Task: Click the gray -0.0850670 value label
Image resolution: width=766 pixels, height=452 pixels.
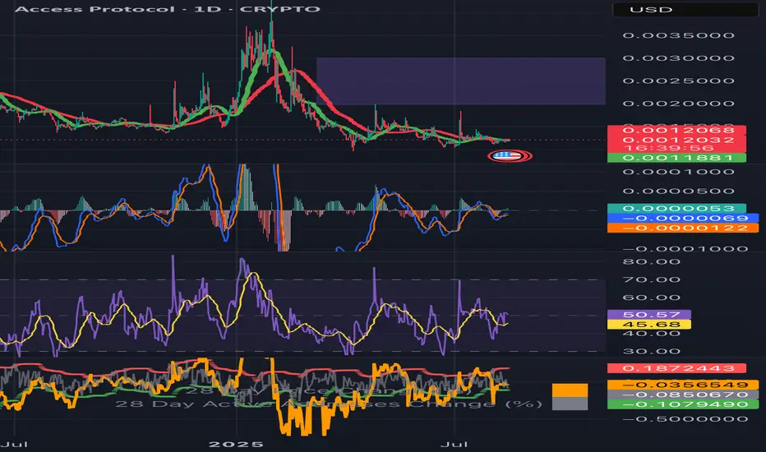Action: click(x=682, y=394)
